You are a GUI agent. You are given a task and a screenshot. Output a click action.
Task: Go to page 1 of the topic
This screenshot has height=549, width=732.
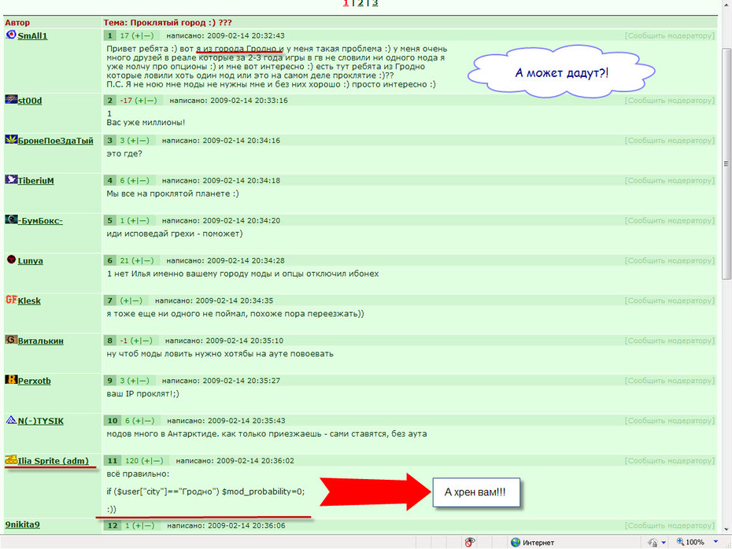coord(346,3)
